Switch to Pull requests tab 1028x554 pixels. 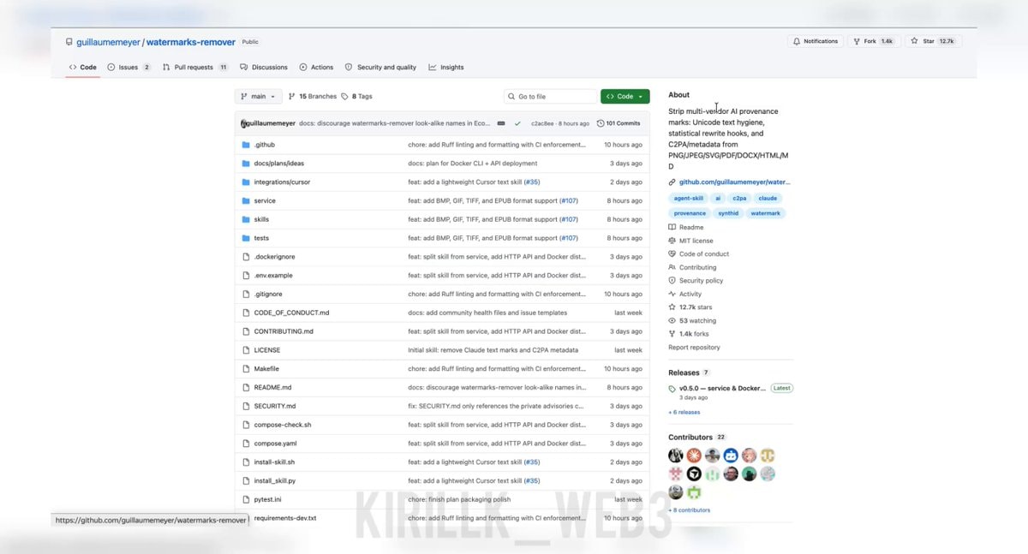195,67
